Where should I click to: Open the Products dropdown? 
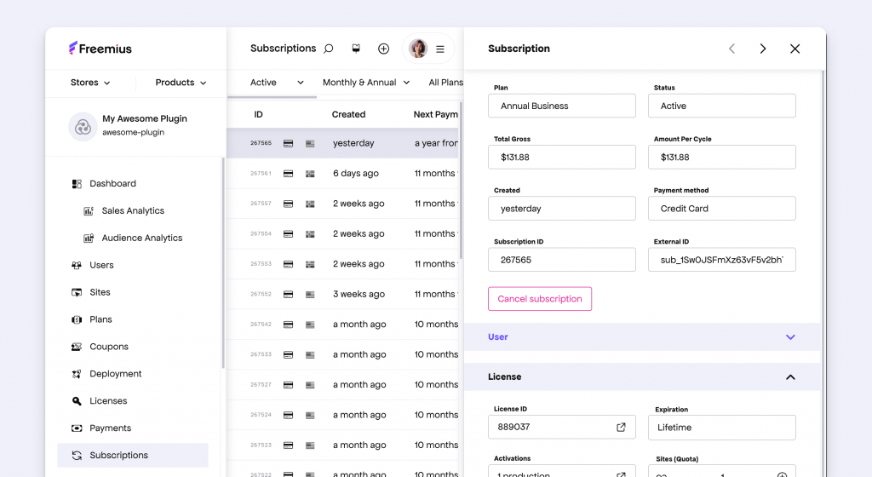click(x=181, y=83)
